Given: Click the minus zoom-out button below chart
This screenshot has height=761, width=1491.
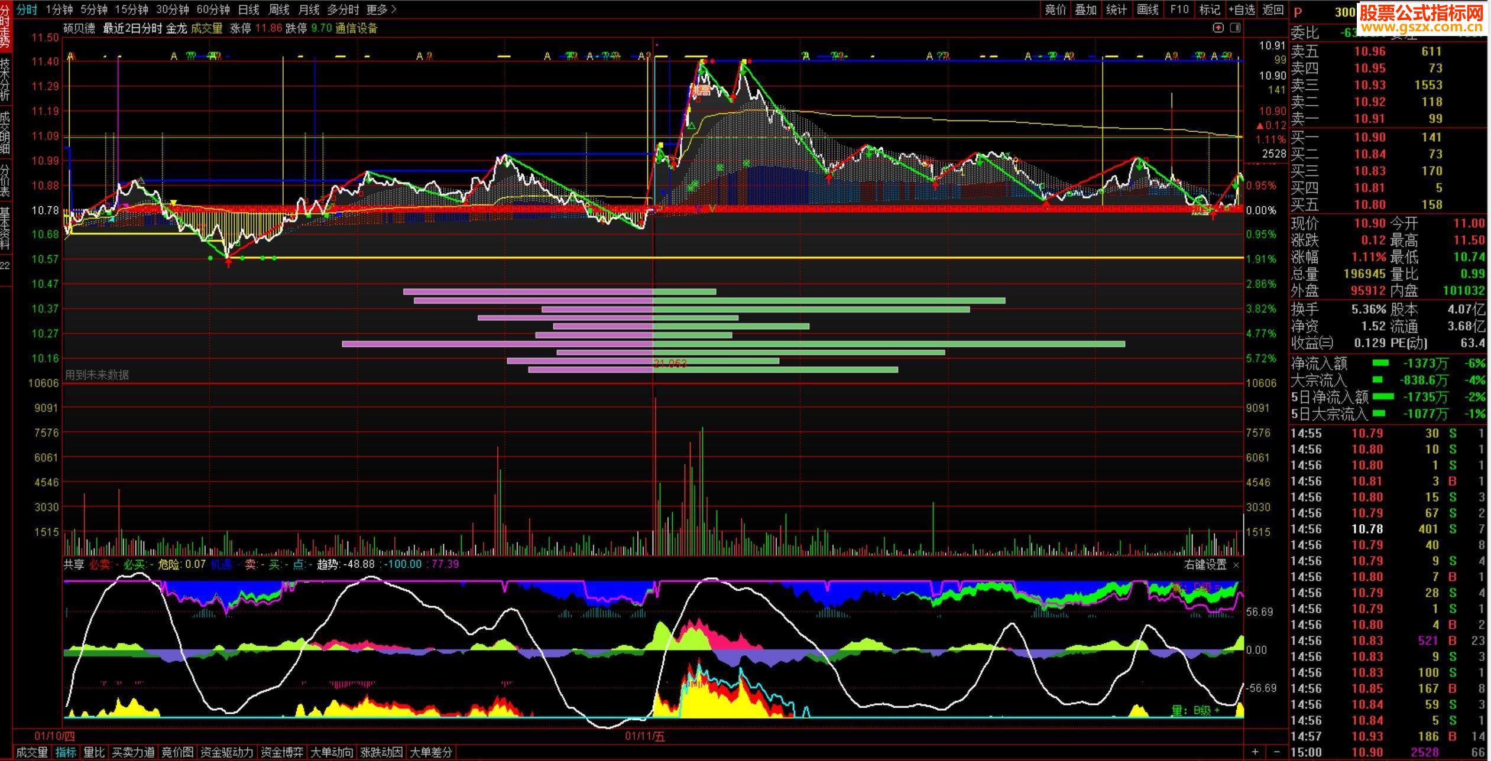Looking at the screenshot, I should point(1277,752).
